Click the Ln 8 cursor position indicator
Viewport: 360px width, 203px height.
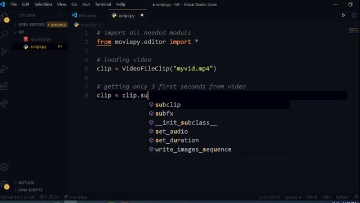point(269,197)
